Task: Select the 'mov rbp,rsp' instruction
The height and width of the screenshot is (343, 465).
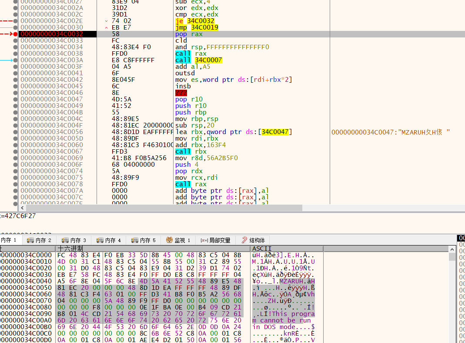Action: pos(197,119)
